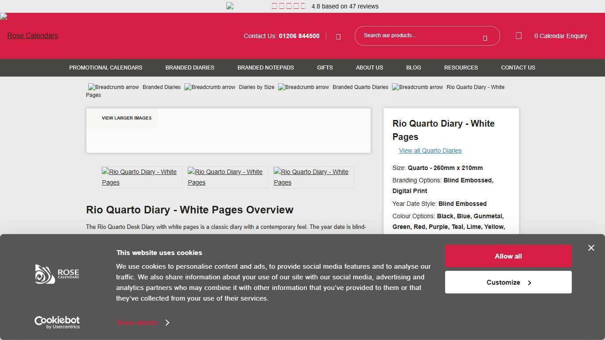Follow the View all Quarto Diaries link
Viewport: 605px width, 340px height.
[x=430, y=151]
